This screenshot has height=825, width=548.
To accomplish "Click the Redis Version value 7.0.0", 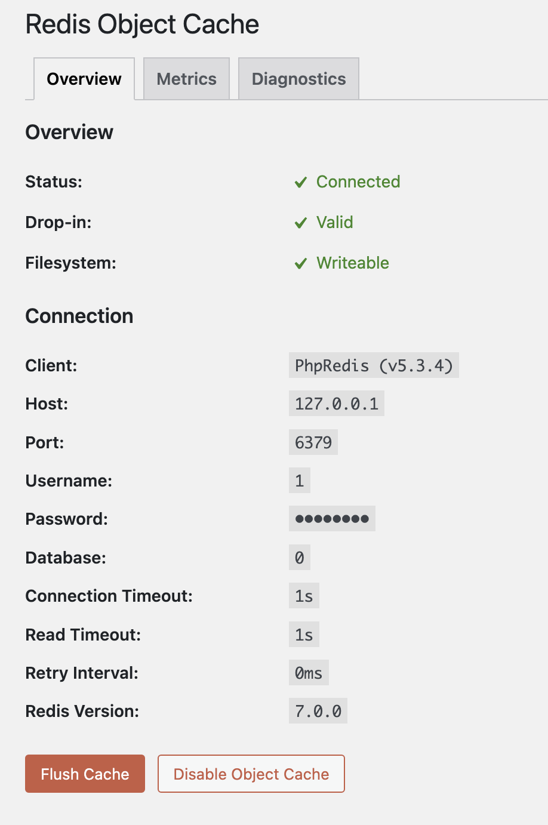I will tap(318, 711).
